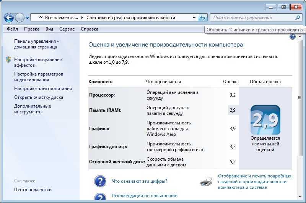Click the Компонент column header

pyautogui.click(x=101, y=82)
